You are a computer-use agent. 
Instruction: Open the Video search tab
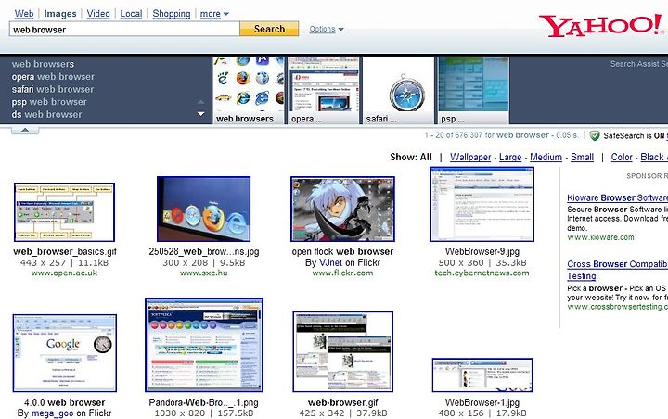point(98,14)
